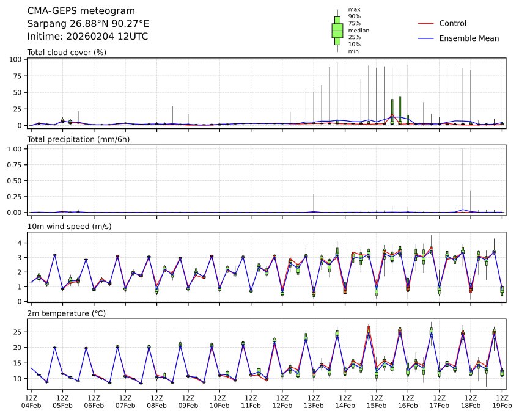
Task: Click the "1.00" tick on precipitation axis
Action: [x=15, y=149]
